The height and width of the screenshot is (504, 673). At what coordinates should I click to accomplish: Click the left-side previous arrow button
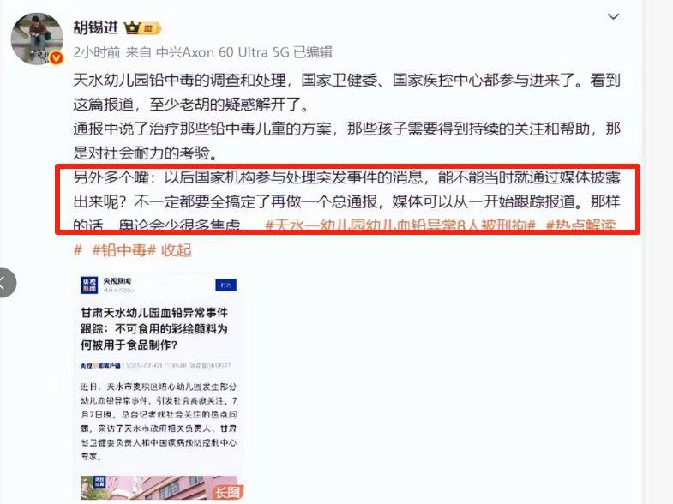click(4, 283)
